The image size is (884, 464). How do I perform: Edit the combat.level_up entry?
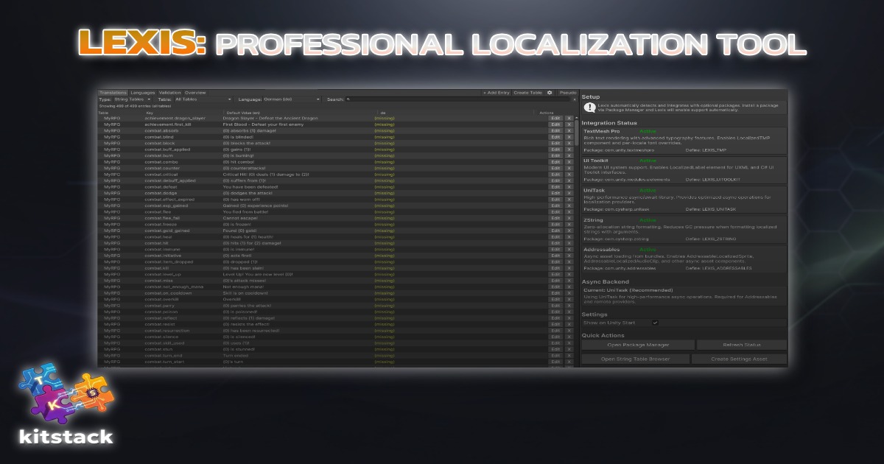[x=555, y=275]
